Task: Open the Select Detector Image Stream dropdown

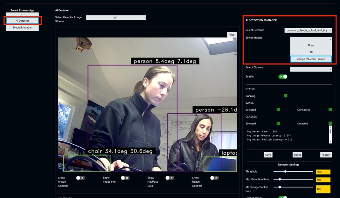Action: click(x=116, y=17)
